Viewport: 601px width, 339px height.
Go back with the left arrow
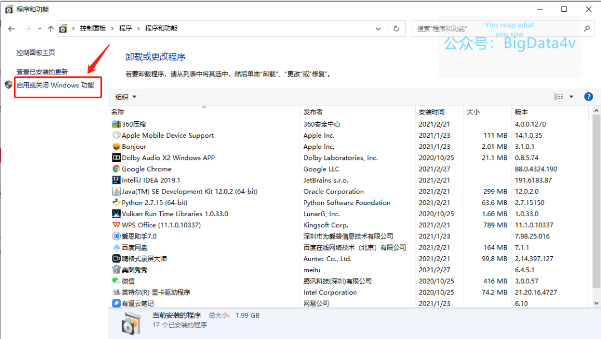(x=12, y=29)
